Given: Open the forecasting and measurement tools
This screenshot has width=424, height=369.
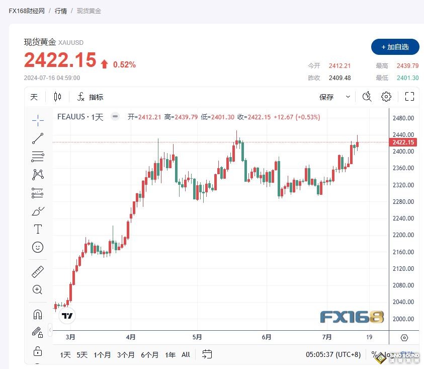Looking at the screenshot, I should 38,193.
